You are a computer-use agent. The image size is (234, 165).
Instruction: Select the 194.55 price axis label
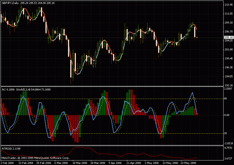pos(228,76)
